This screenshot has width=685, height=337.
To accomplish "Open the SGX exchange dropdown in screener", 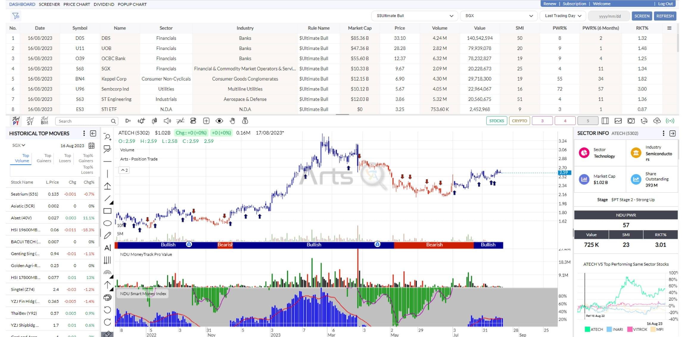I will coord(499,16).
